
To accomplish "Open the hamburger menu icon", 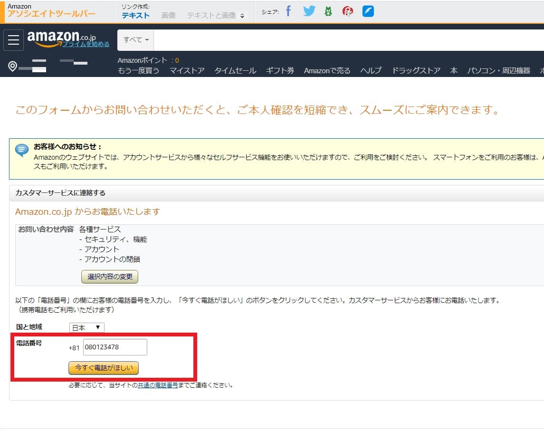I will pos(13,40).
